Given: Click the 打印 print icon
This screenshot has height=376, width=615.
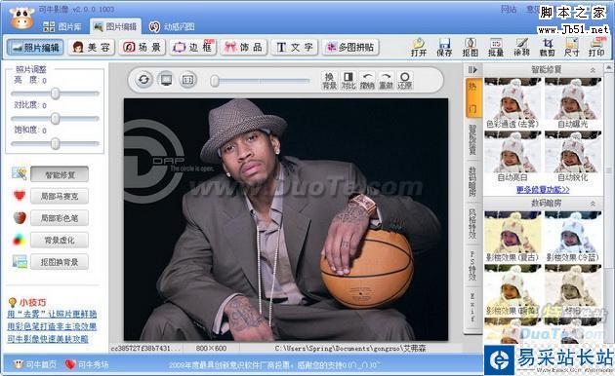Looking at the screenshot, I should [596, 47].
